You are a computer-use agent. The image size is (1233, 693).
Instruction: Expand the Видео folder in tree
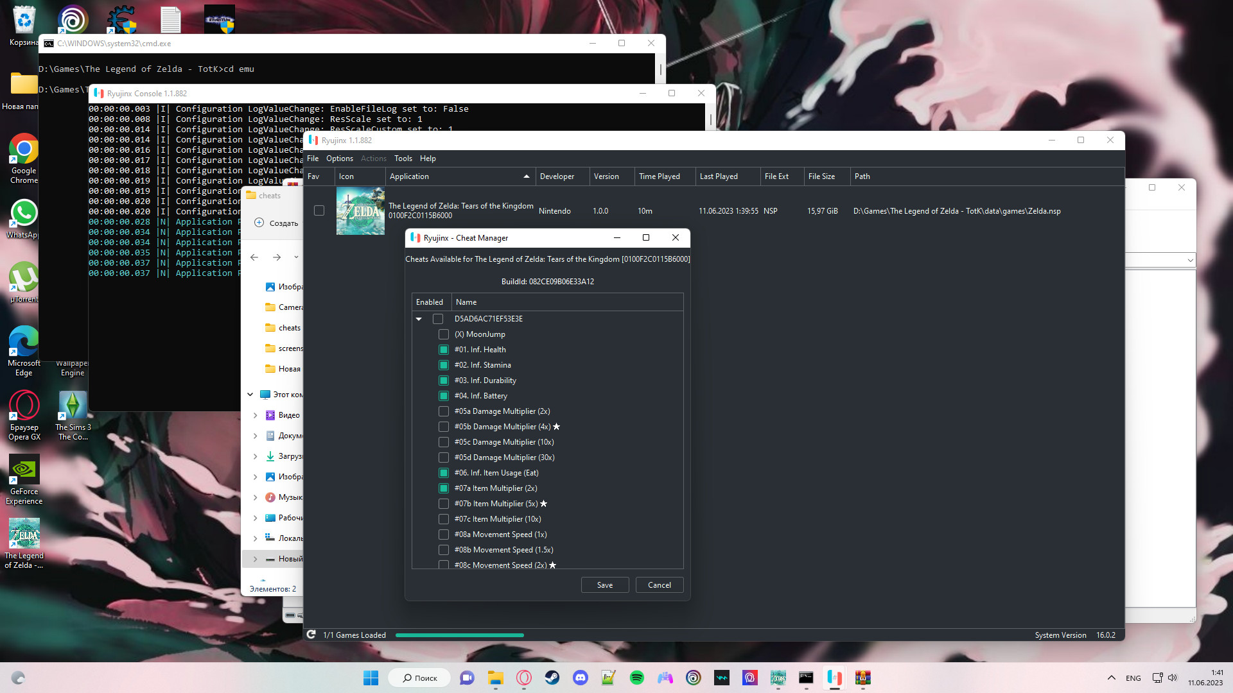coord(256,415)
